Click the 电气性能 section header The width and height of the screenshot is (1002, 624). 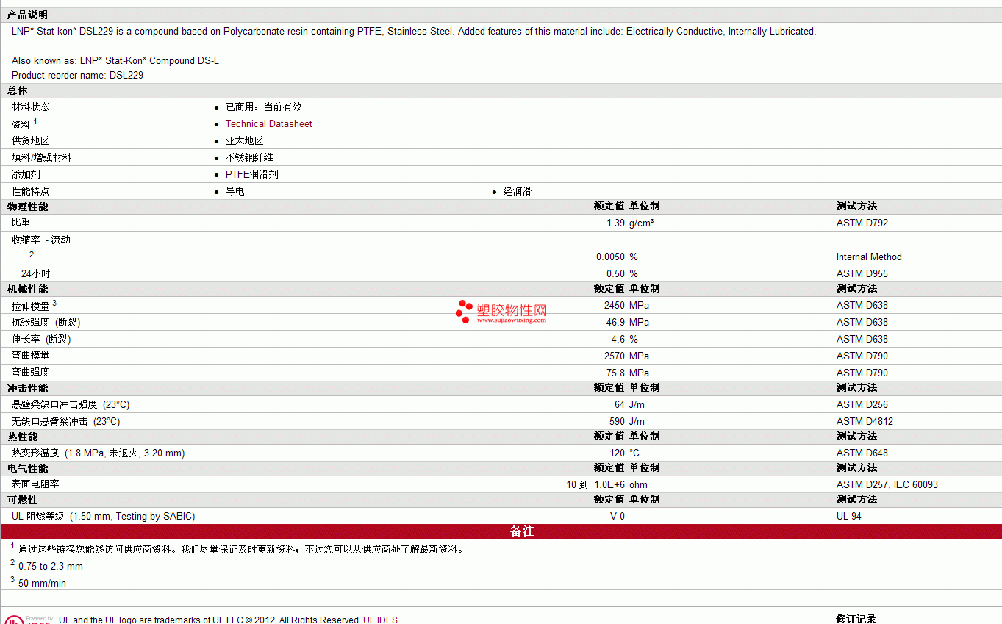(28, 469)
